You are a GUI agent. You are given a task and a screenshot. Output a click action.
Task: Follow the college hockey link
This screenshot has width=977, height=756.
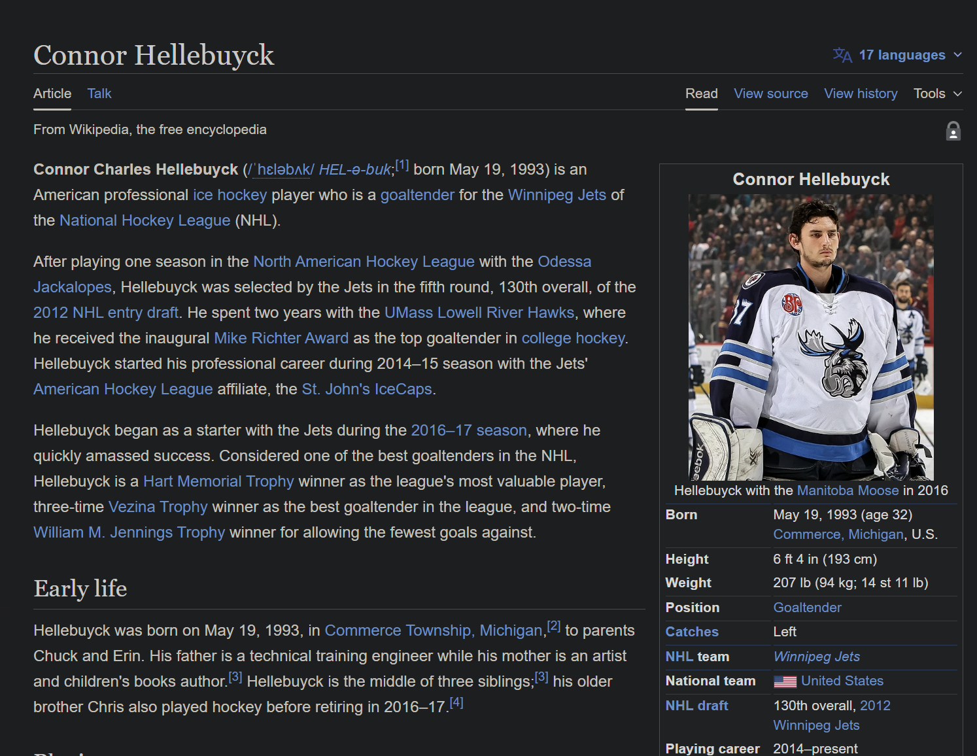[x=573, y=338]
